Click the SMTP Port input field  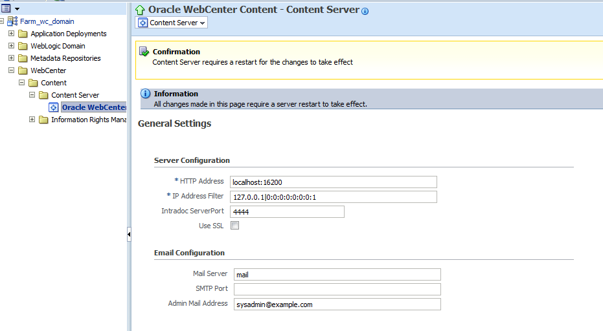coord(337,289)
